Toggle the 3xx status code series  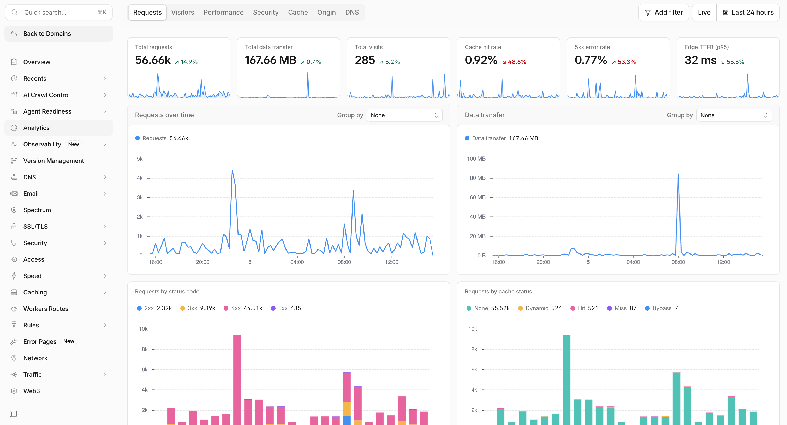point(198,308)
